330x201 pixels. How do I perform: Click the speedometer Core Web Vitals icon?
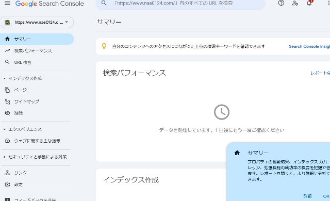pyautogui.click(x=7, y=141)
